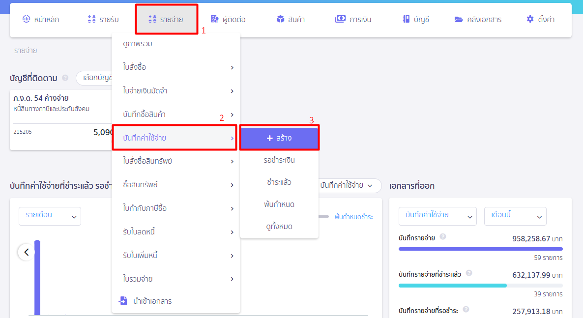The image size is (583, 318).
Task: Expand บันทึกซื้อสินค้า submenu arrow
Action: pyautogui.click(x=232, y=115)
